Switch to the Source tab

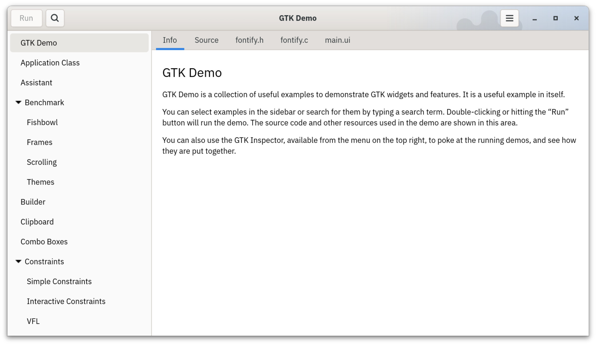(x=206, y=40)
